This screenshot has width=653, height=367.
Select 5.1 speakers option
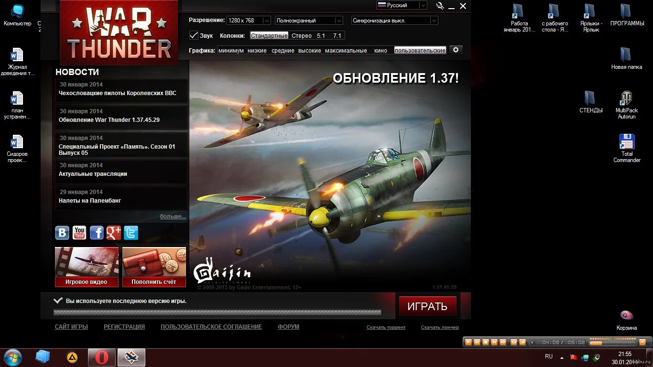pos(321,35)
